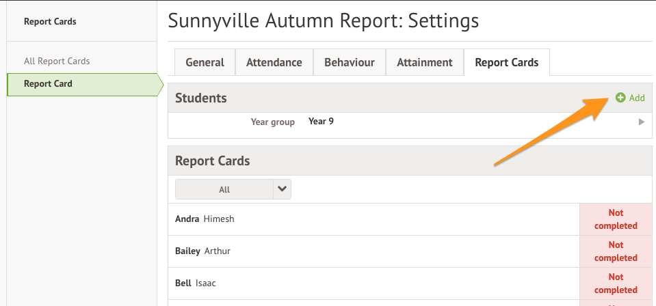Open Bell Isaac report card row
The height and width of the screenshot is (306, 656).
[373, 283]
